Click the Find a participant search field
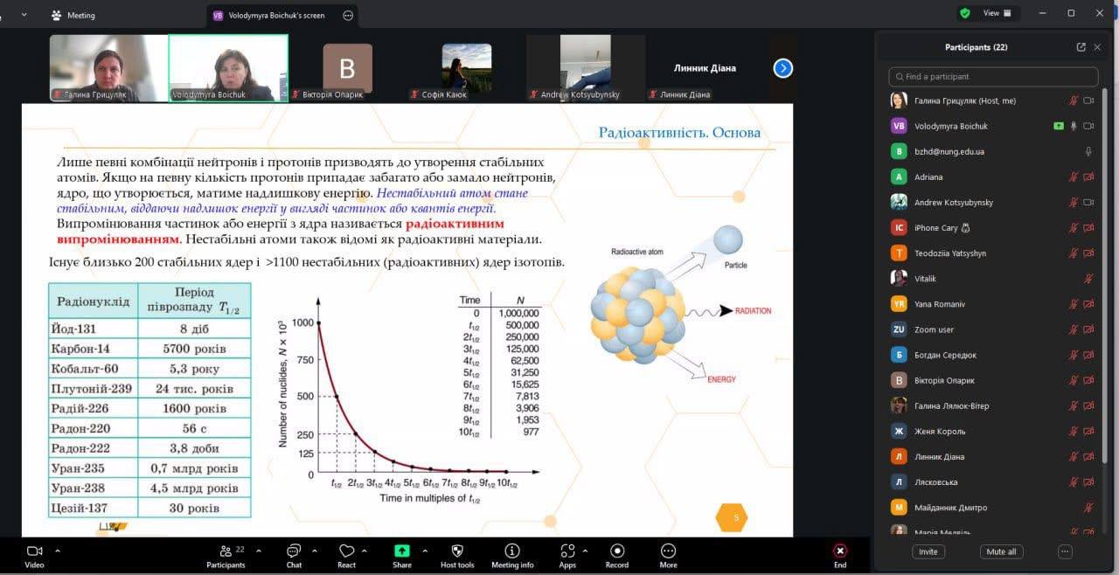This screenshot has height=575, width=1119. point(993,77)
